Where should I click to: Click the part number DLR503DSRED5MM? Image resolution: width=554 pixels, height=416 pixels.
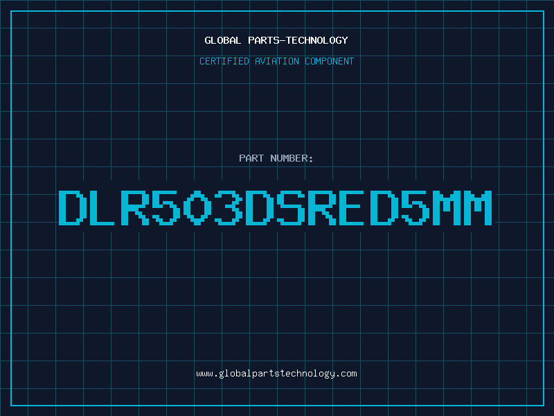[275, 207]
